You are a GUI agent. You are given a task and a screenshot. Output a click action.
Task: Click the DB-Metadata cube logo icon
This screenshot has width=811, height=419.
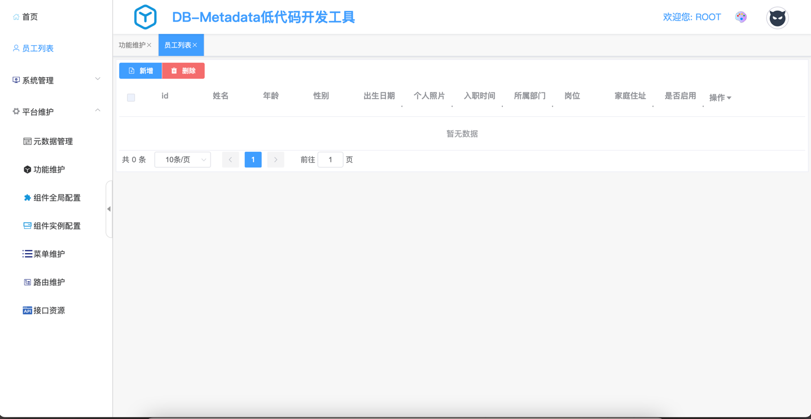145,17
